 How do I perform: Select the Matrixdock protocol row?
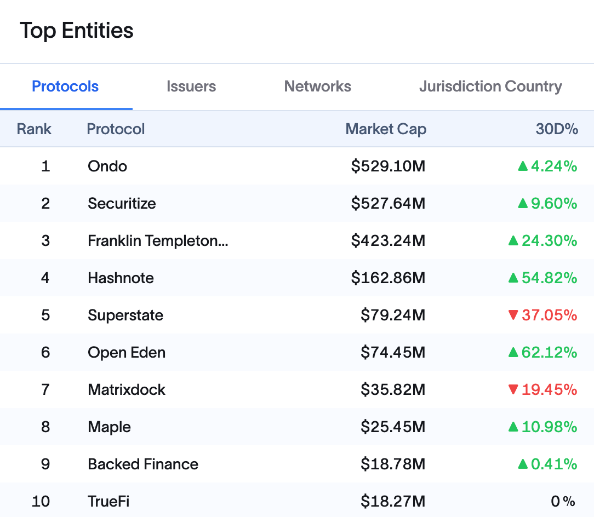(127, 389)
